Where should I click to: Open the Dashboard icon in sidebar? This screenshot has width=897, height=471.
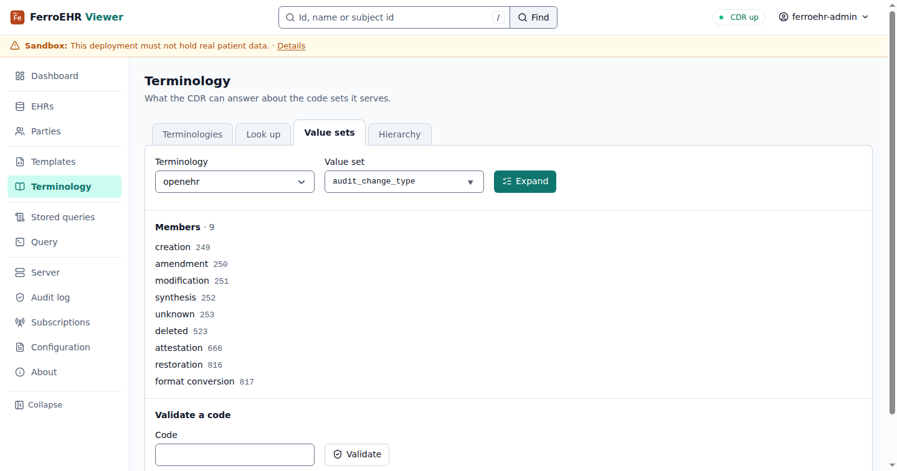20,76
